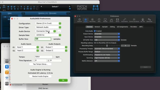160x90 pixels.
Task: Open Recording pane in Logic Preferences
Action: [92, 20]
